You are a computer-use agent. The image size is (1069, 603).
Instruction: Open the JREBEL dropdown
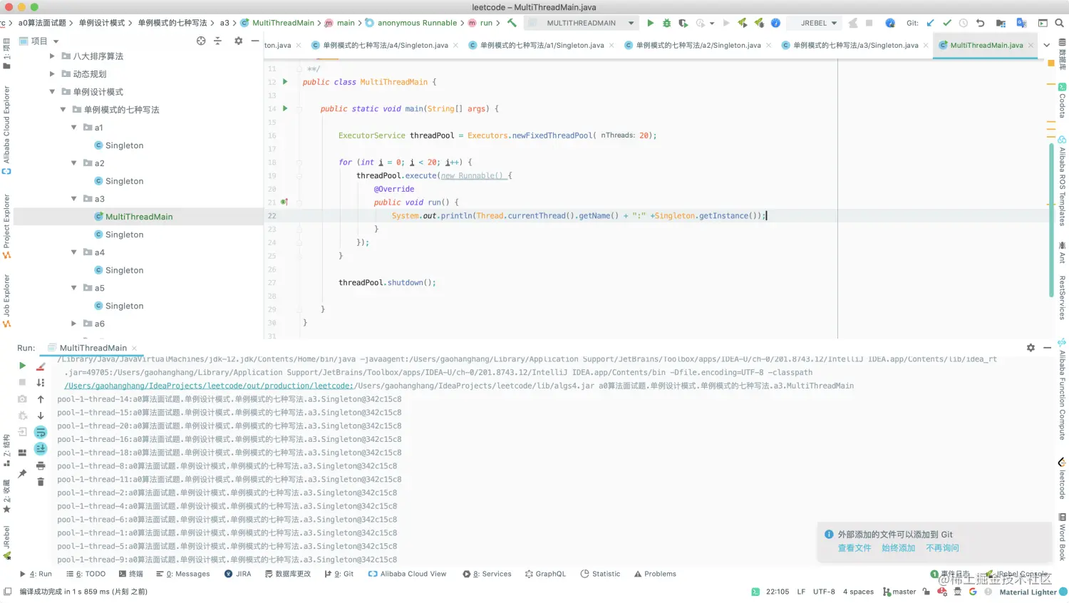click(x=814, y=23)
